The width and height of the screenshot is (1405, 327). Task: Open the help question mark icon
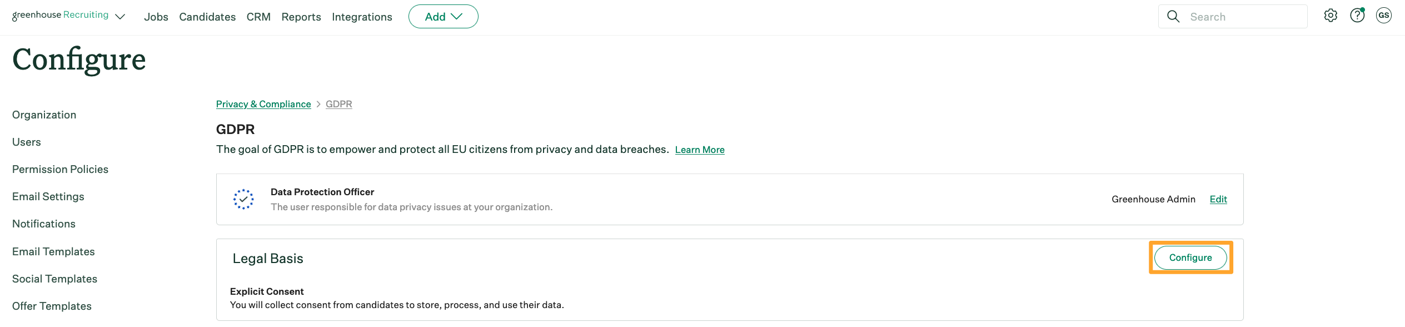[x=1357, y=16]
